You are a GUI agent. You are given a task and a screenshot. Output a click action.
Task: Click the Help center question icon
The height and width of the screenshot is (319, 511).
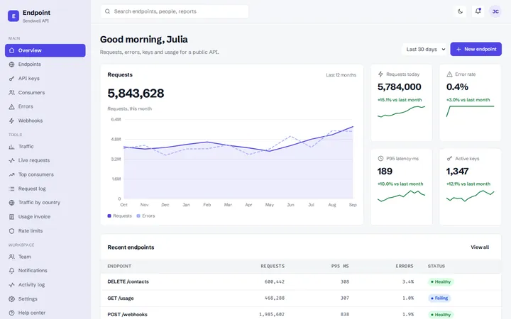point(12,313)
